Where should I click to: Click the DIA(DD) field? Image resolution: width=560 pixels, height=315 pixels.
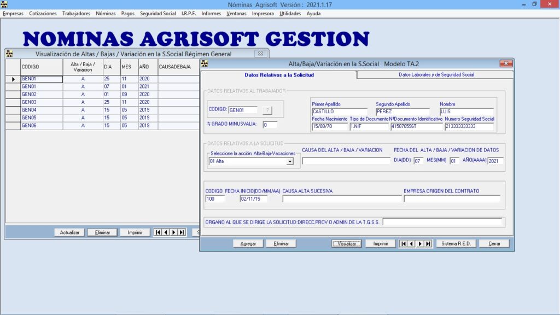tap(418, 161)
